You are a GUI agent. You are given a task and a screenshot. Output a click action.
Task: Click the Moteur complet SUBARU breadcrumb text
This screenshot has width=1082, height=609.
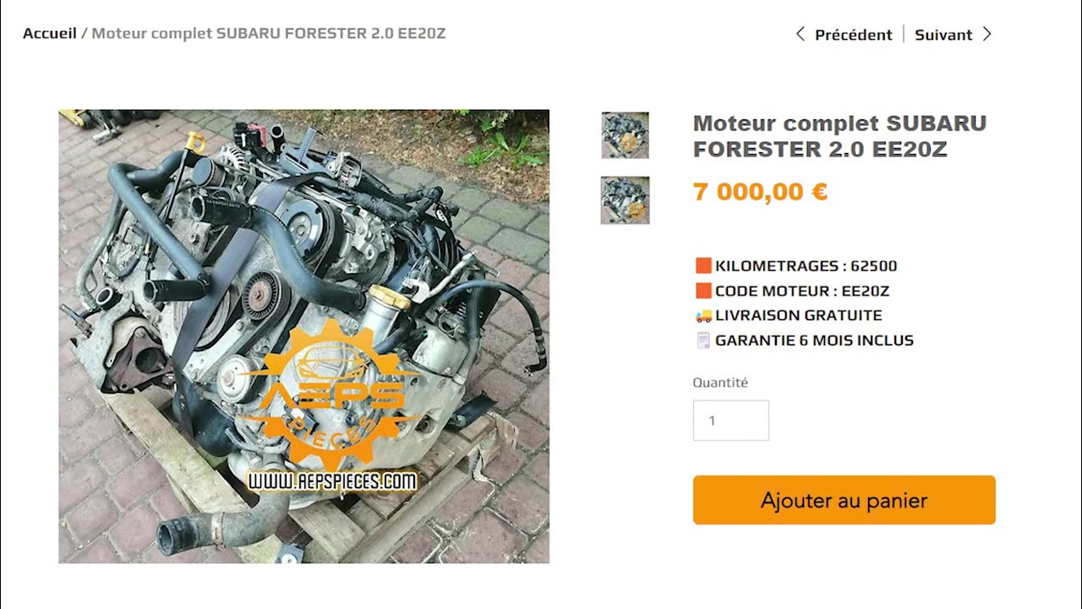pos(269,34)
